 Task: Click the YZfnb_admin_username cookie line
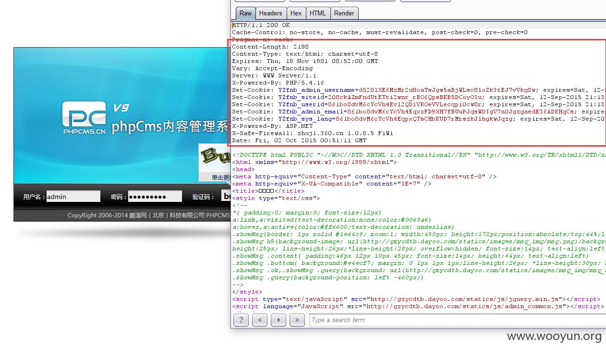point(419,90)
